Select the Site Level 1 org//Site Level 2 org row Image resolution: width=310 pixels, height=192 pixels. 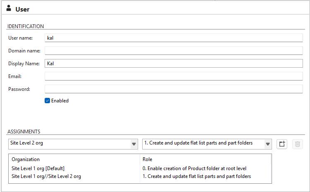coord(46,176)
